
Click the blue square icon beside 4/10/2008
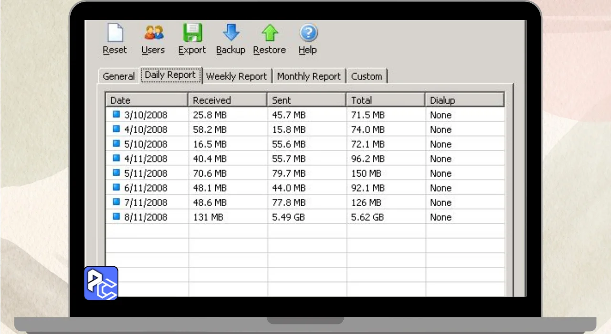[x=116, y=129]
